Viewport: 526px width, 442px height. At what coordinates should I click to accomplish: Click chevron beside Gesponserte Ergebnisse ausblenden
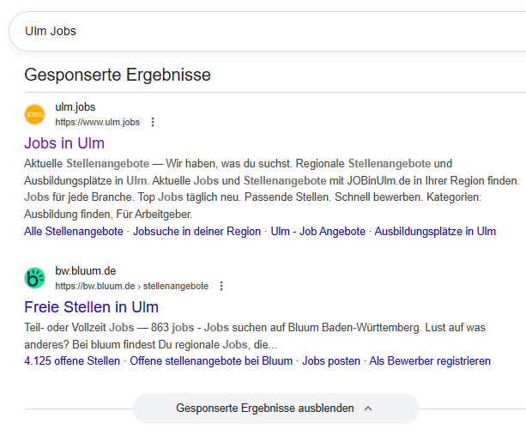(x=368, y=409)
